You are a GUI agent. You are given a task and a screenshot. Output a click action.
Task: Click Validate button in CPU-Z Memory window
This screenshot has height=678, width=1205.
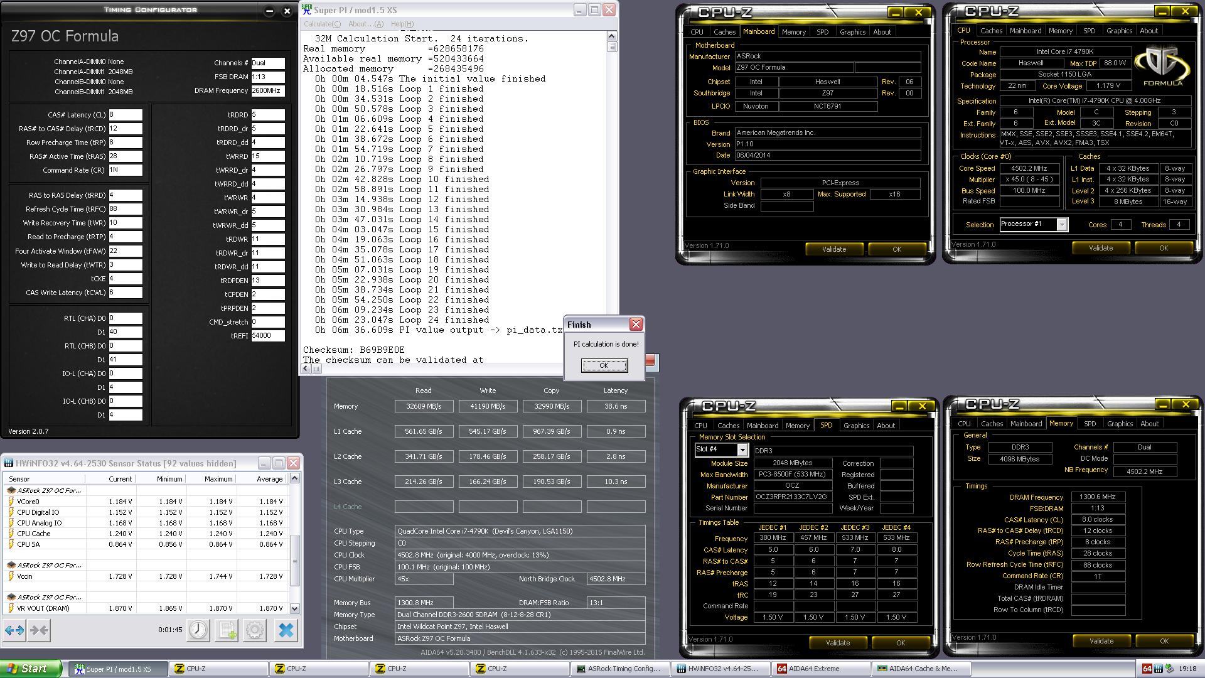pyautogui.click(x=1101, y=641)
